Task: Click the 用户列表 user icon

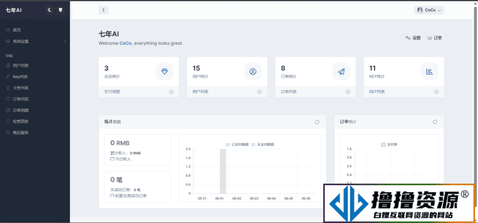Action: coord(8,66)
